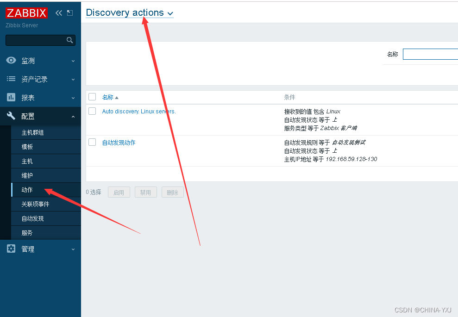
Task: Go to 主机群组 submenu item
Action: pyautogui.click(x=46, y=132)
